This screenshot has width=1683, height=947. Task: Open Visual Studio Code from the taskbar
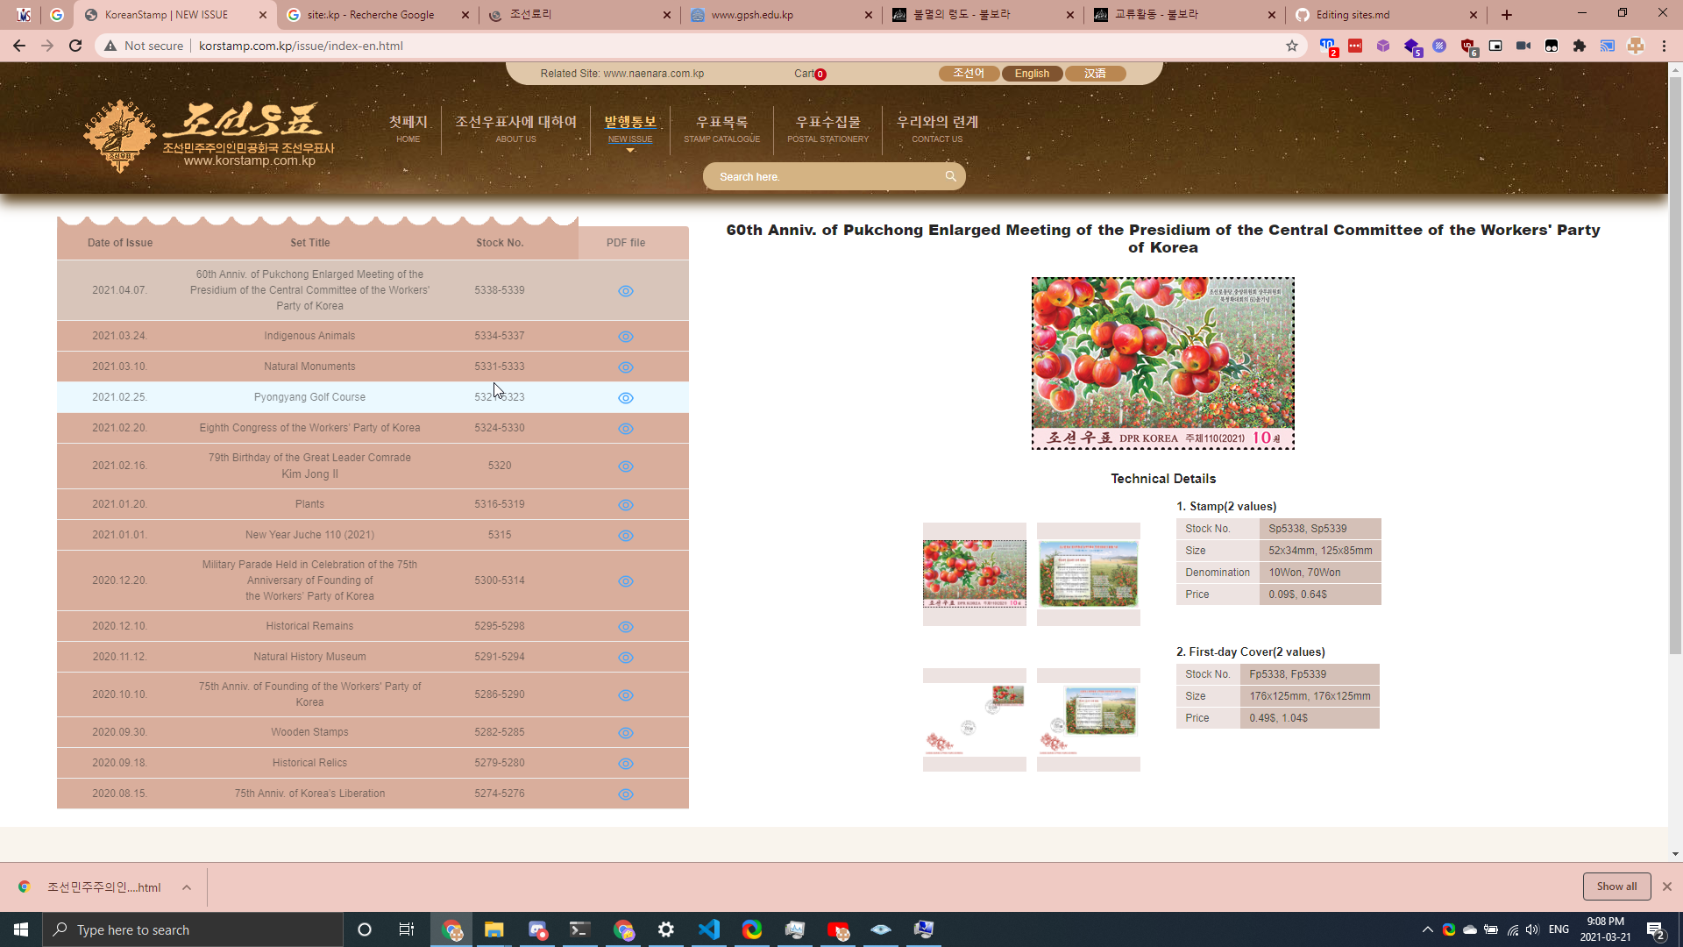(709, 929)
